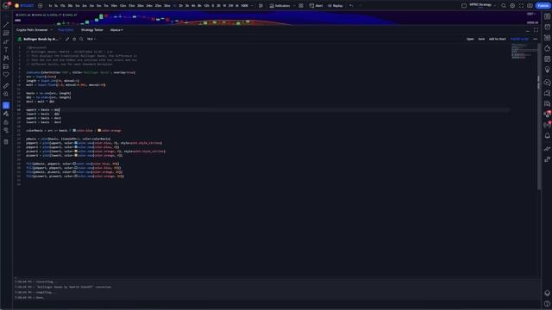Click Open in the Pine Editor
This screenshot has width=552, height=310.
(470, 39)
